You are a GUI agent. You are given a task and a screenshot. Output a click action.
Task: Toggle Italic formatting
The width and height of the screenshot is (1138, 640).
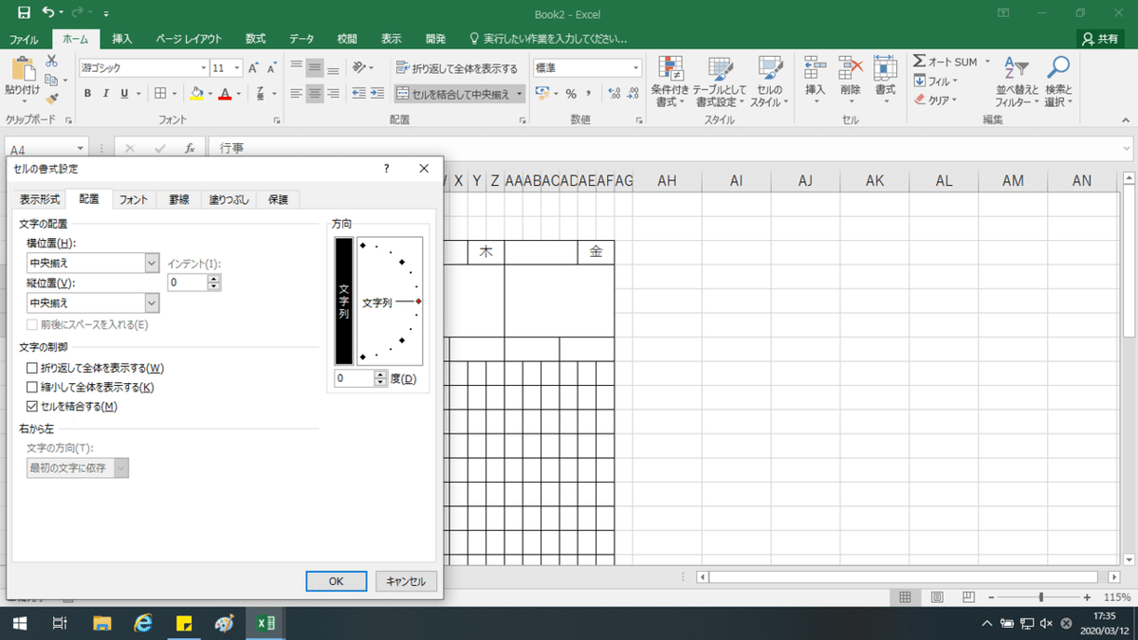click(x=106, y=93)
